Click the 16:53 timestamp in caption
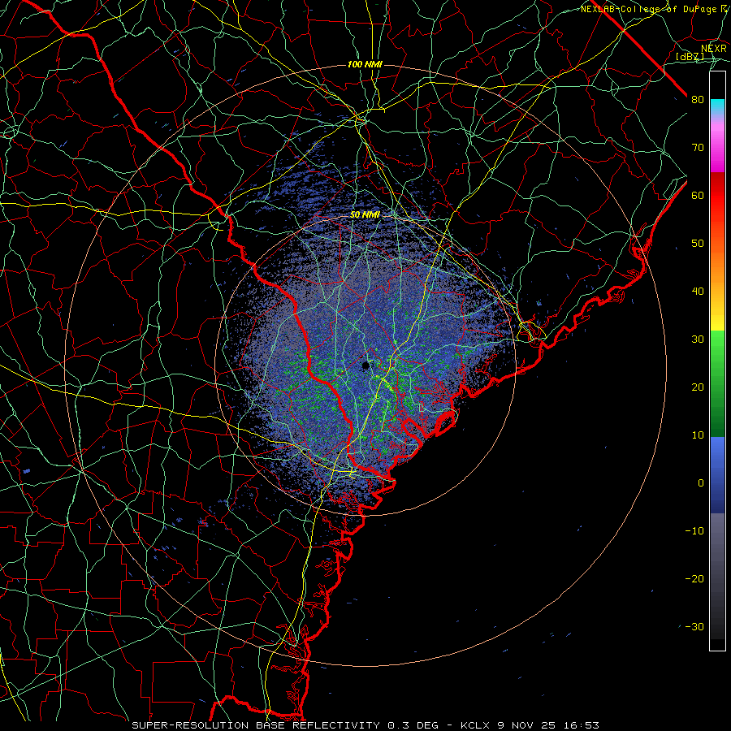The height and width of the screenshot is (731, 731). coord(582,725)
